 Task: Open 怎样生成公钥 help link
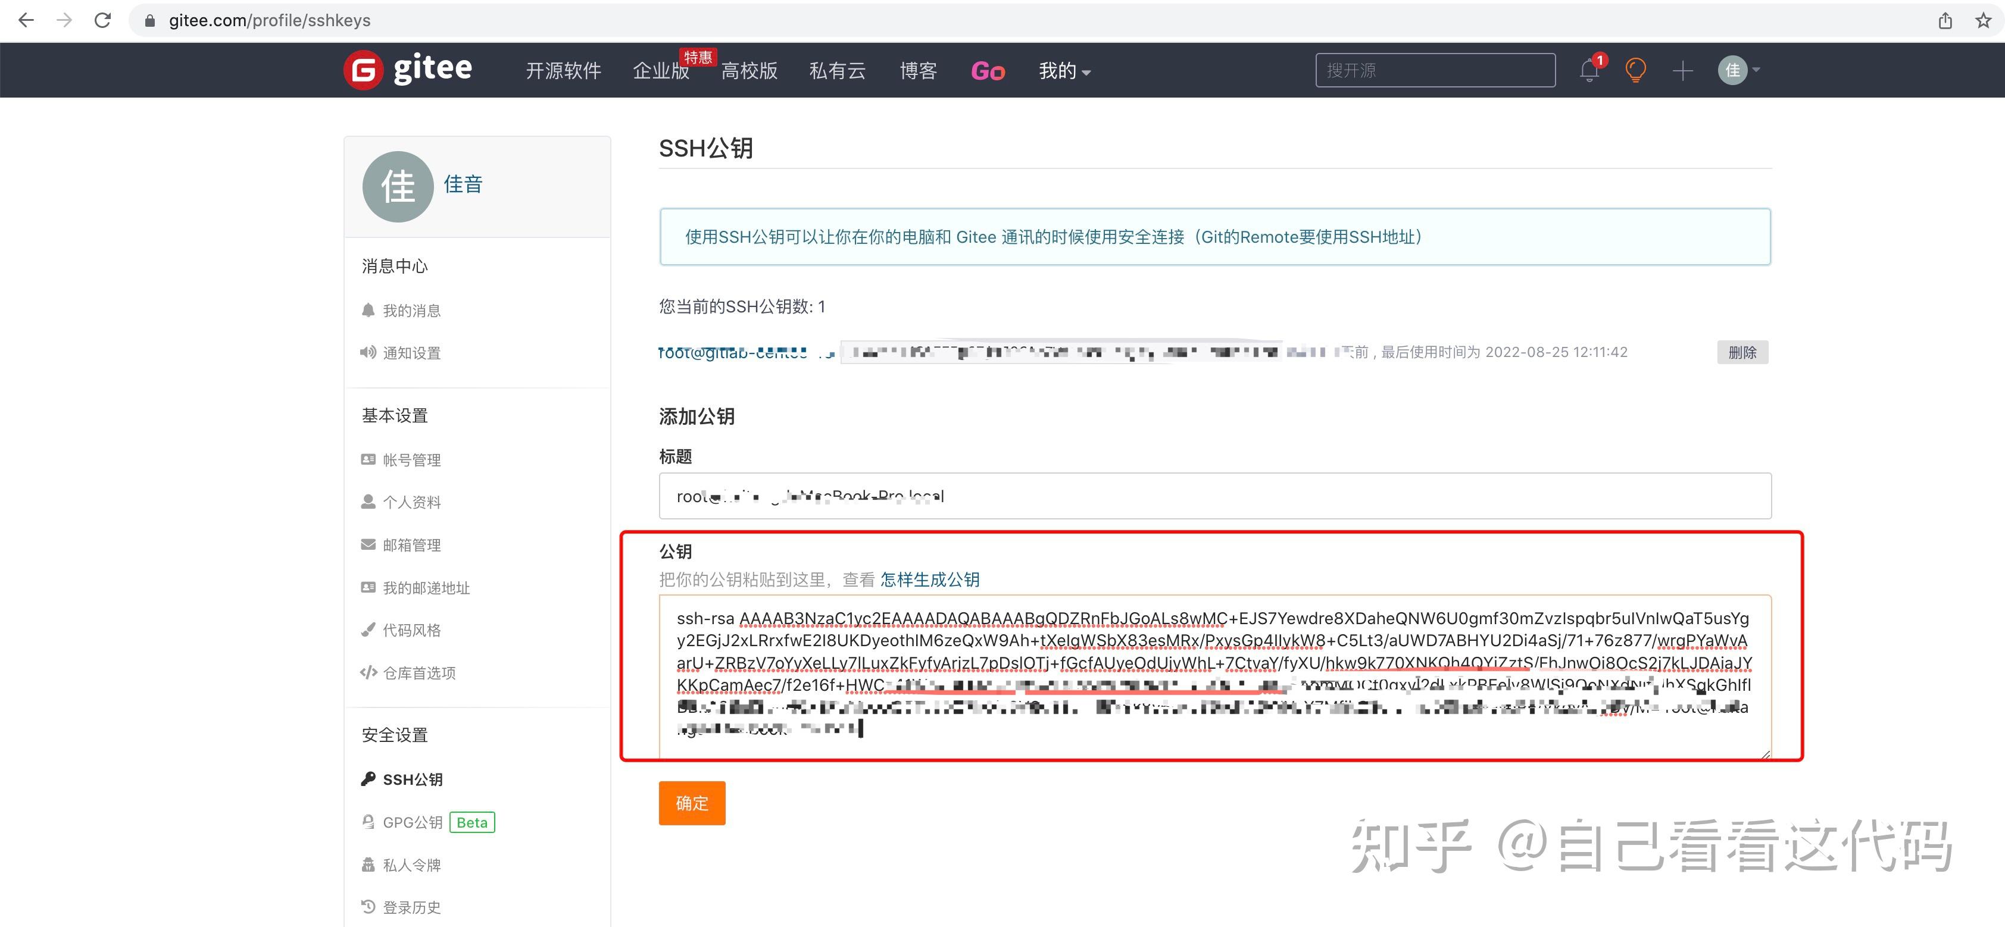point(929,580)
